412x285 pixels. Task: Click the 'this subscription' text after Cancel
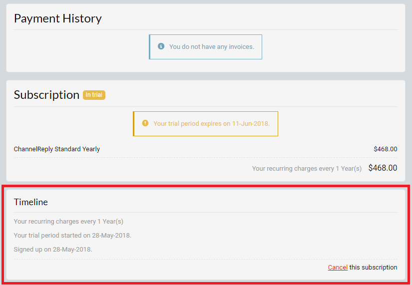pos(373,268)
